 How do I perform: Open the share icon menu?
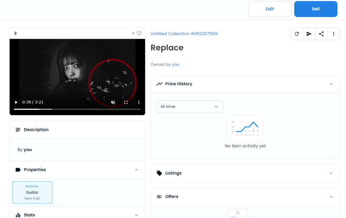(321, 34)
